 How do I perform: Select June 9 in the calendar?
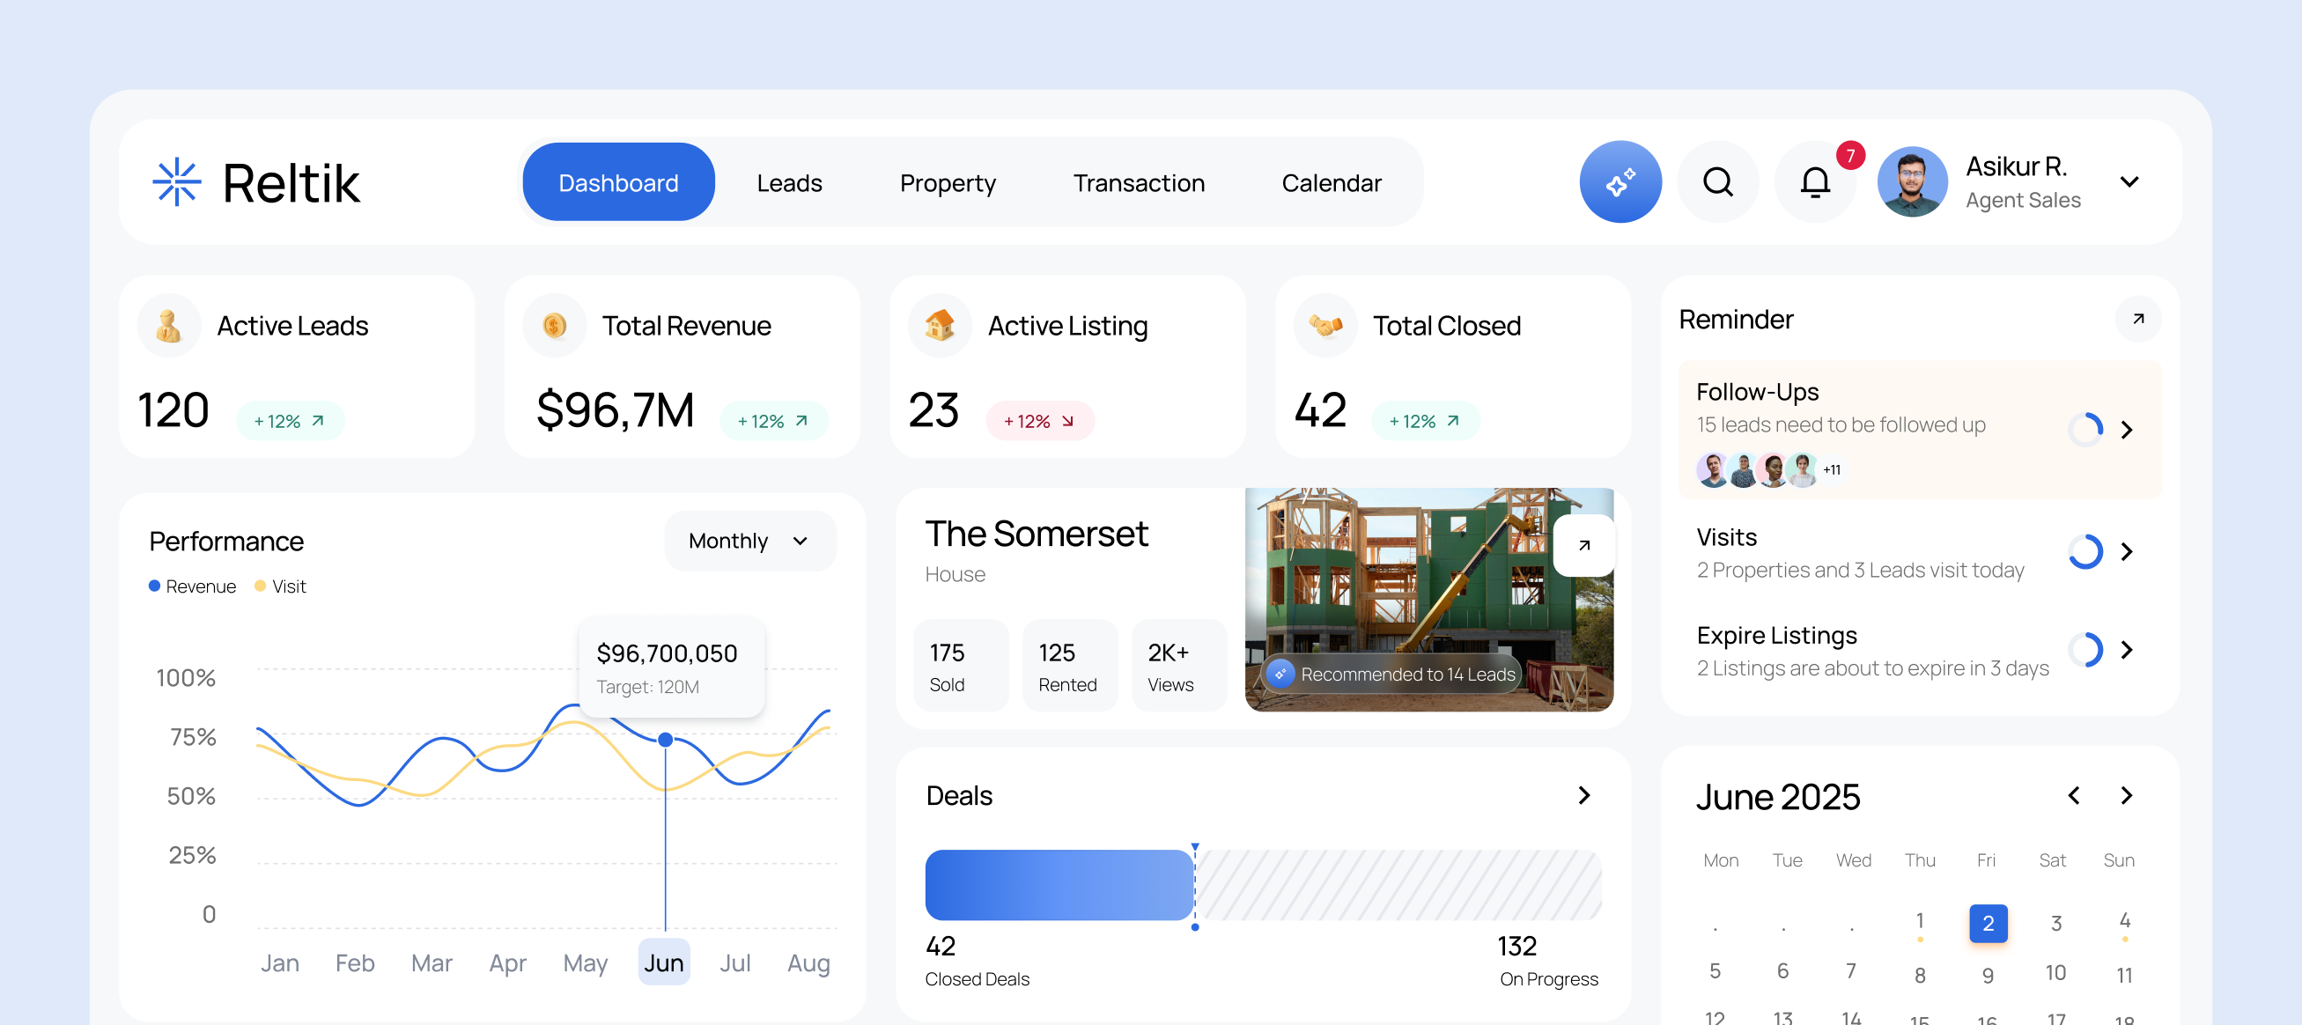pos(1988,975)
